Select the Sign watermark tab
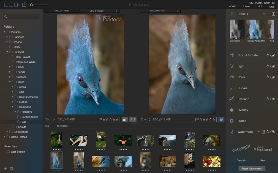278x173 pixels. (262, 160)
